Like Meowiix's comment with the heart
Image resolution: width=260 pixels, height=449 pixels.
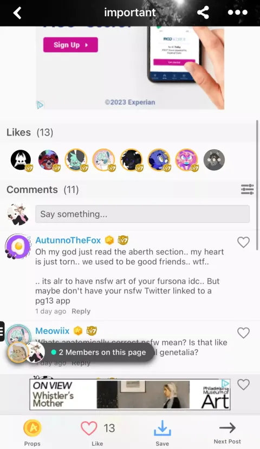(243, 333)
